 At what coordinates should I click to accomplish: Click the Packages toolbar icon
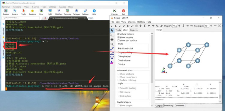76,12
